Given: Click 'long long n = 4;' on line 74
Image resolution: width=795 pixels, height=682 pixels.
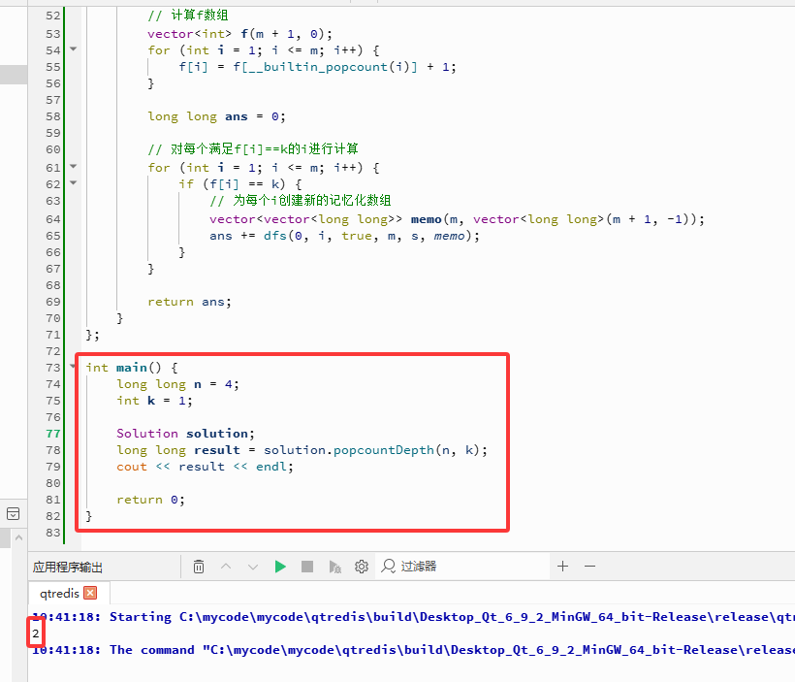Looking at the screenshot, I should (x=177, y=384).
